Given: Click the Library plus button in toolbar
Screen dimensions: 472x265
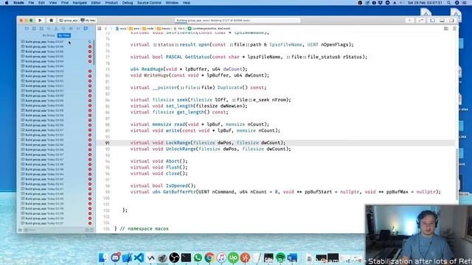Looking at the screenshot, I should [409, 21].
